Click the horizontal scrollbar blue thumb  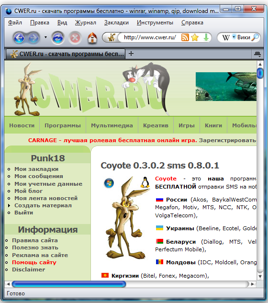[x=69, y=284]
